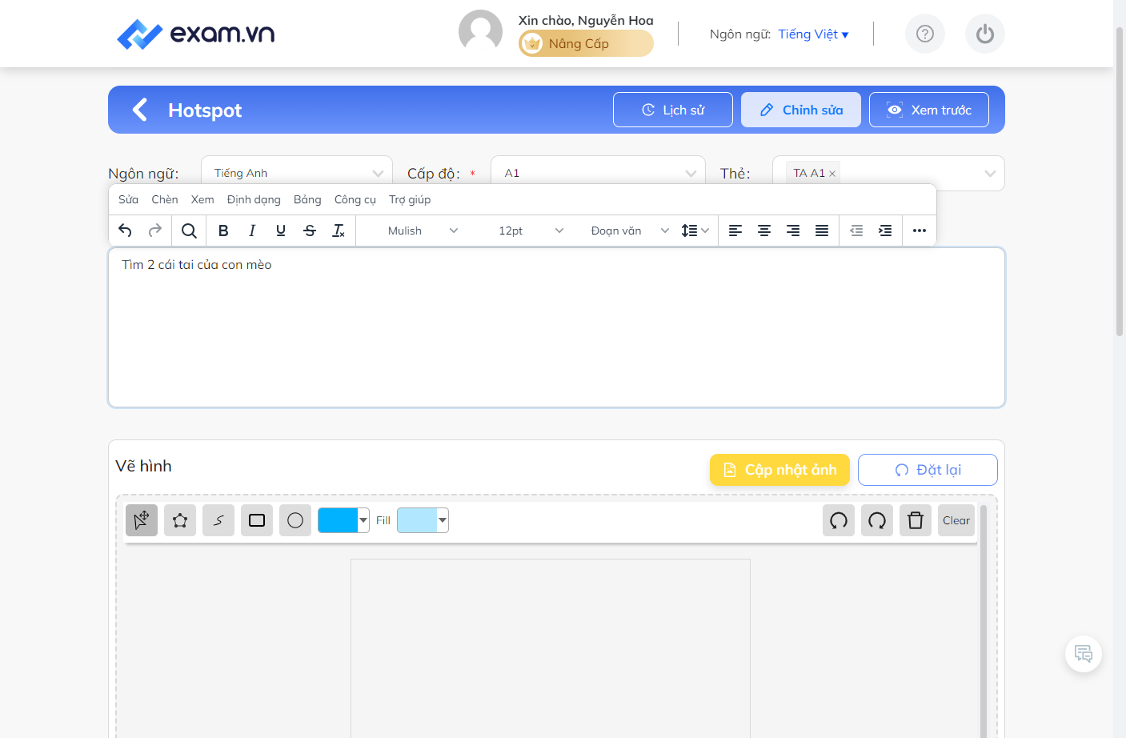Open the Sửa menu
Image resolution: width=1126 pixels, height=738 pixels.
(x=128, y=199)
